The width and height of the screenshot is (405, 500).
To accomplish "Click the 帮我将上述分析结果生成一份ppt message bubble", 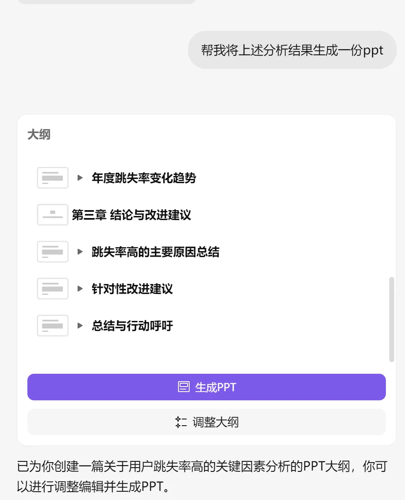I will [293, 50].
